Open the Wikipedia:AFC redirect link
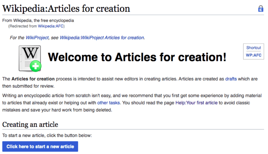This screenshot has width=268, height=154. (51, 26)
